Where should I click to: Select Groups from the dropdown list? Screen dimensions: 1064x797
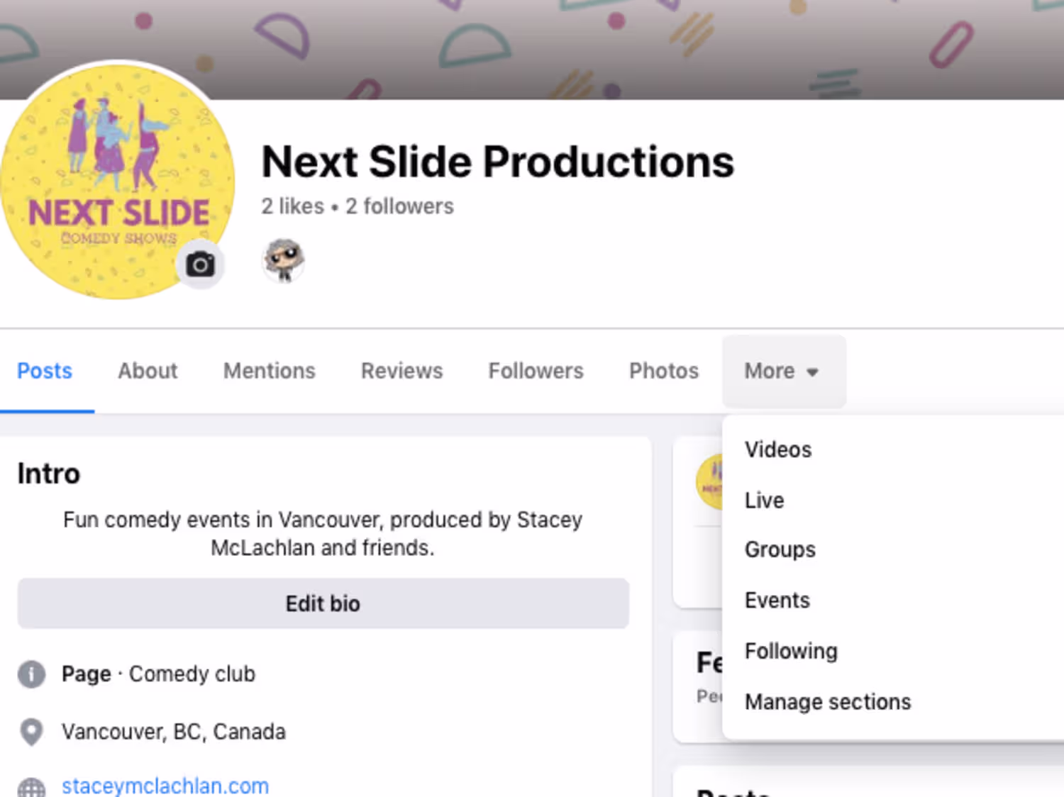click(x=780, y=550)
